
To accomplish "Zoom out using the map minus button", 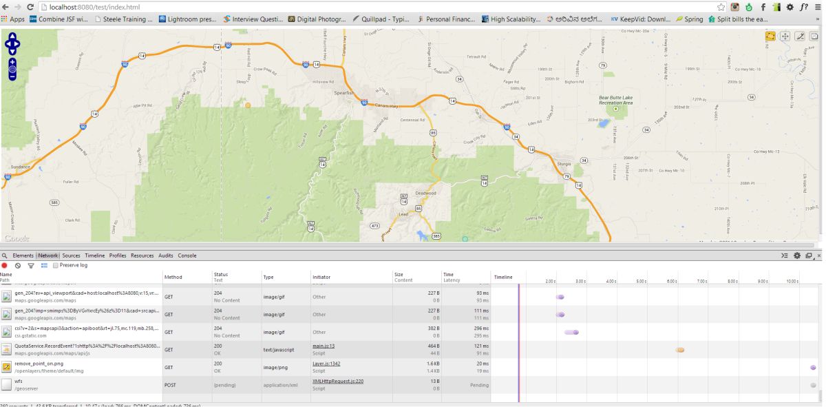I will (12, 76).
